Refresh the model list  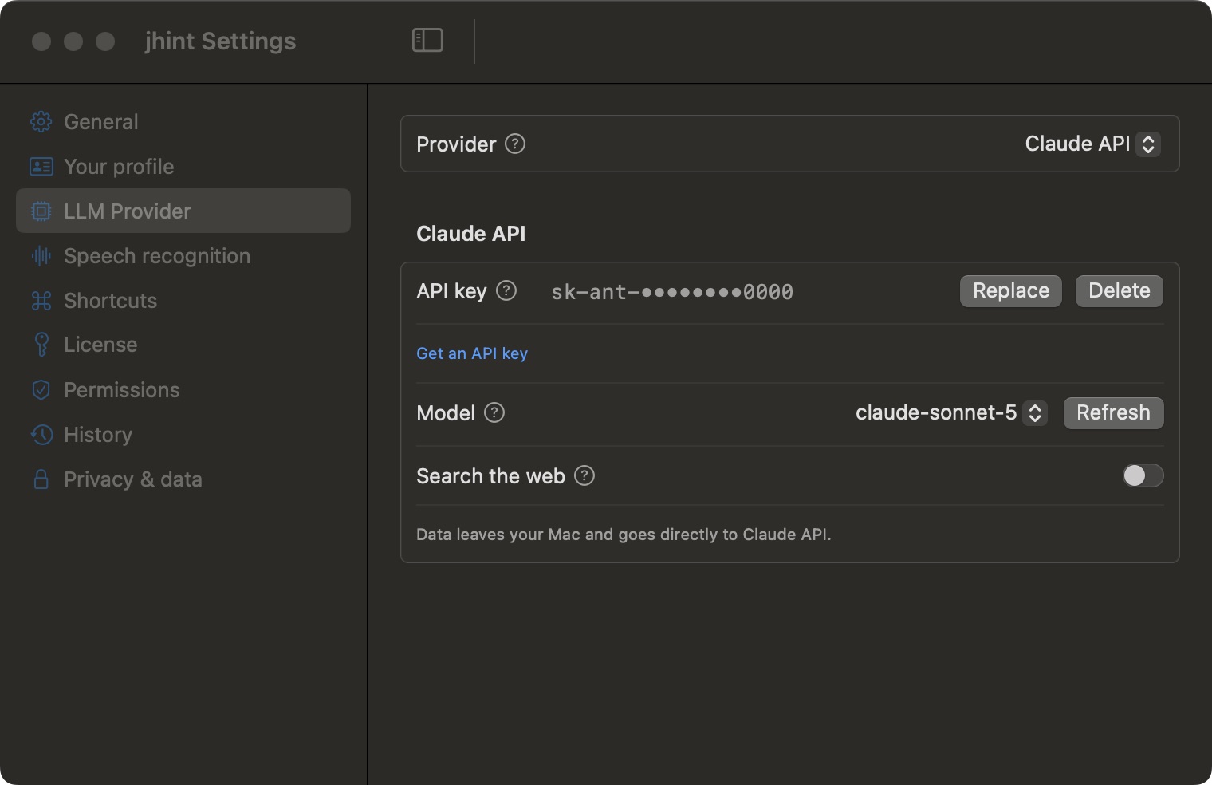[x=1113, y=412]
